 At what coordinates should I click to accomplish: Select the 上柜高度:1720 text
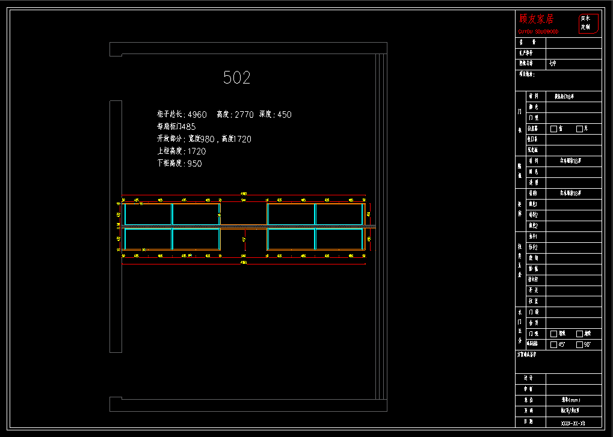pyautogui.click(x=181, y=151)
